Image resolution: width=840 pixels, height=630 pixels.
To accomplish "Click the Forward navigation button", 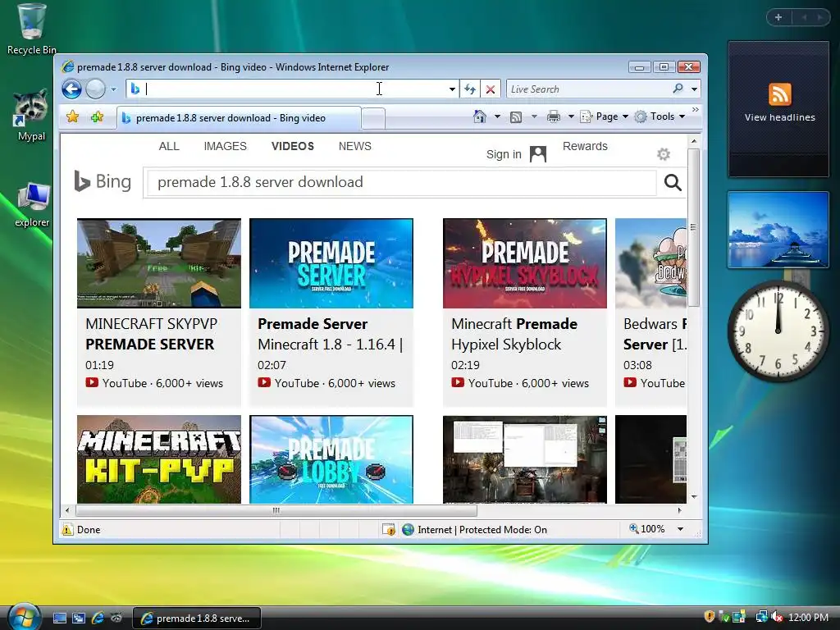I will [95, 89].
